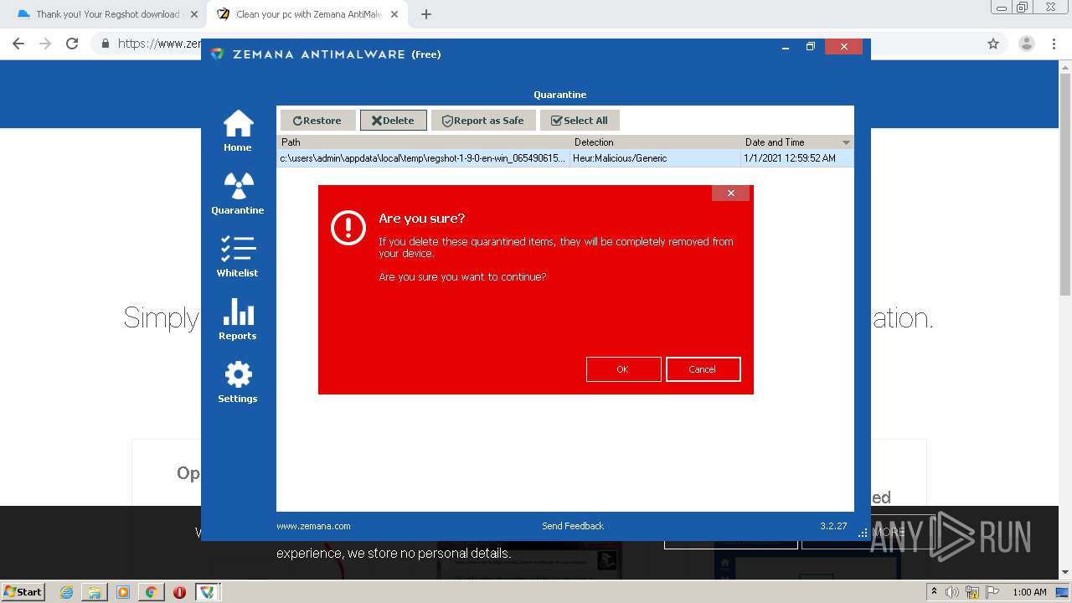Click the Zemana logo in title bar
This screenshot has height=603, width=1072.
point(218,54)
